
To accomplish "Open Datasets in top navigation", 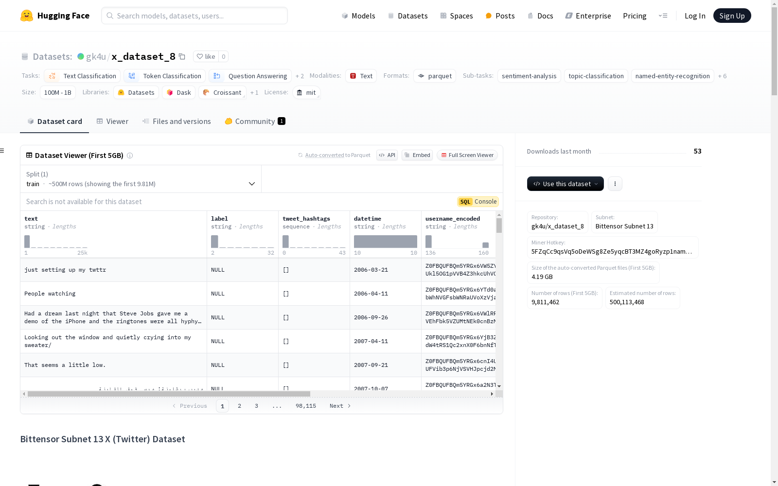I will point(407,16).
